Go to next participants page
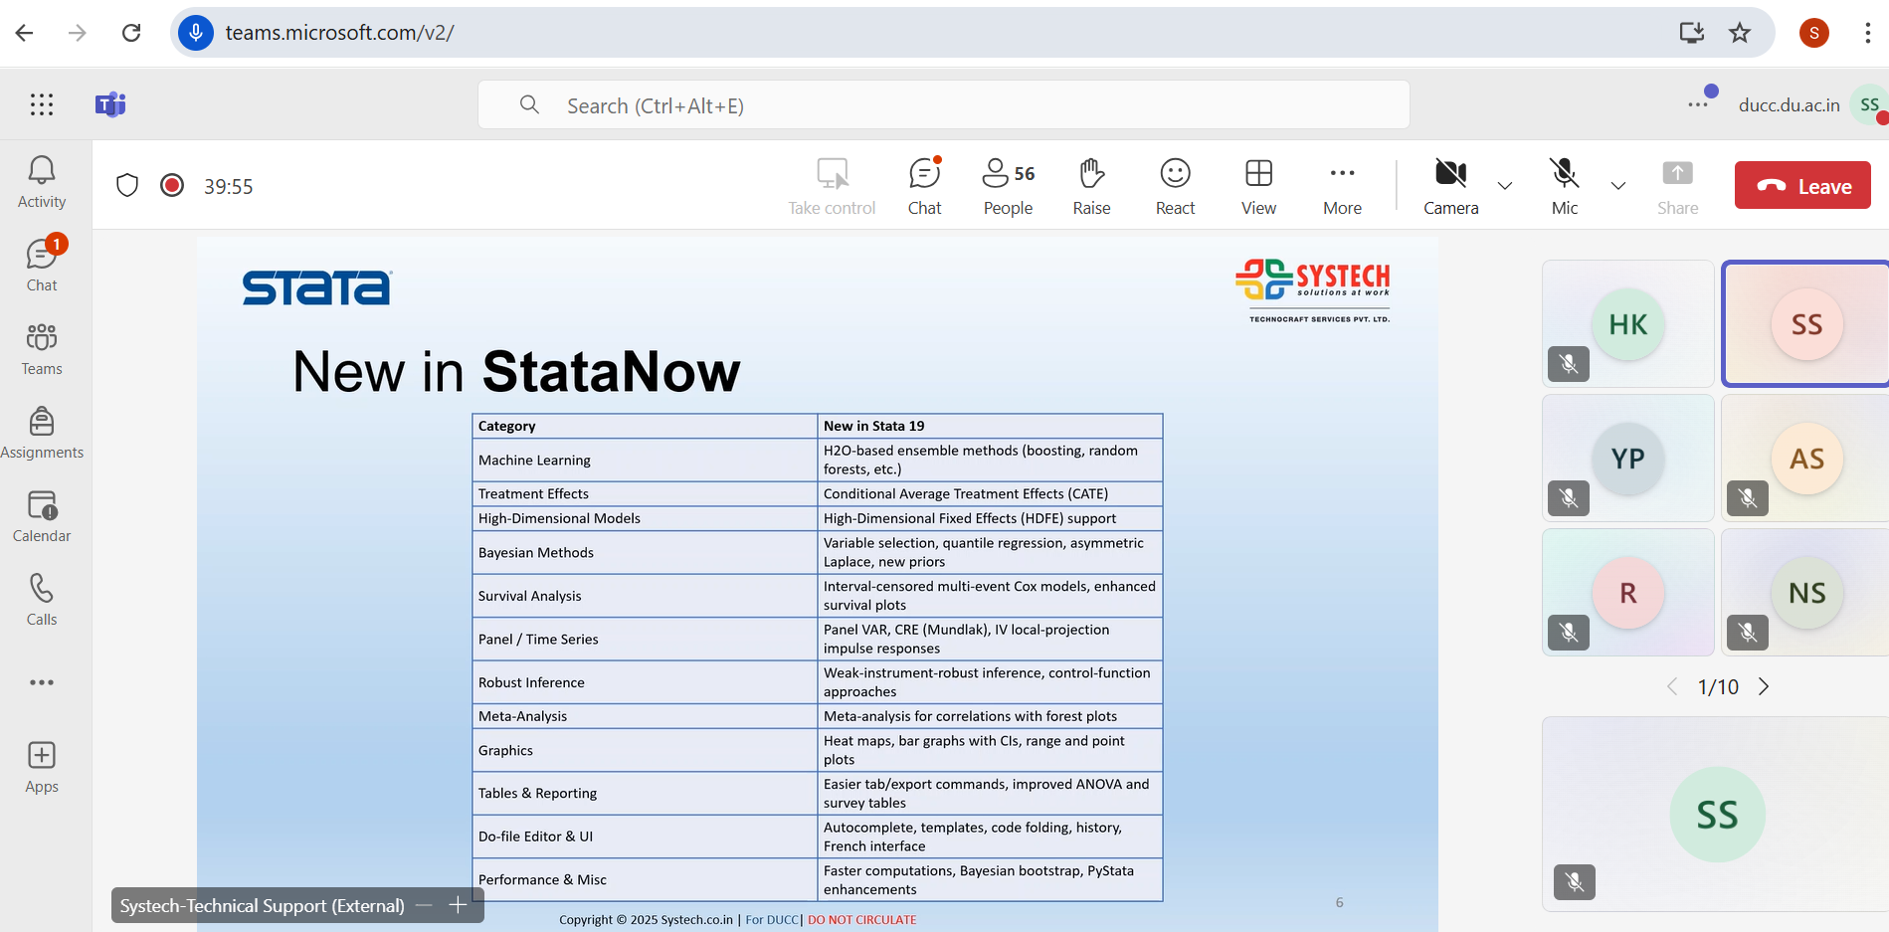Screen dimensions: 1889x932 point(1764,686)
